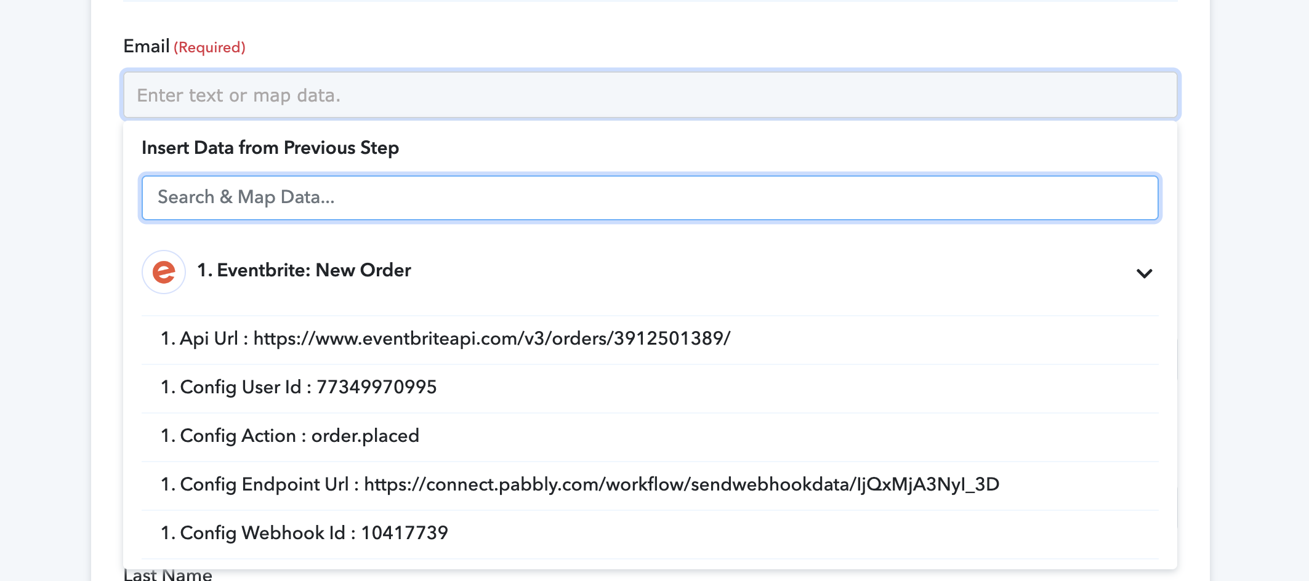Focus the Email text input field

pyautogui.click(x=650, y=95)
